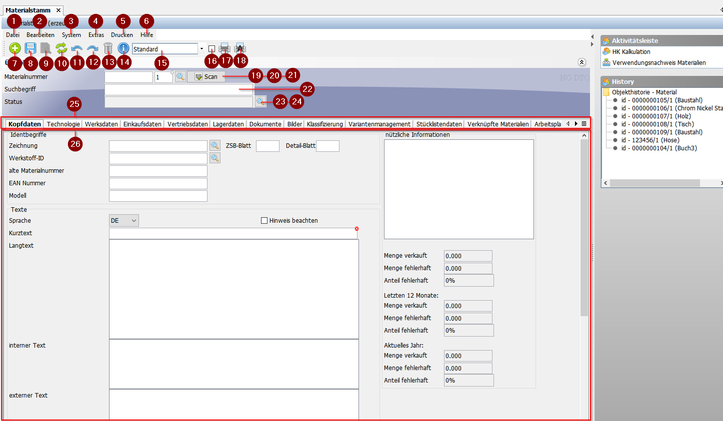Enable the Hinweis beachten checkbox
Image resolution: width=723 pixels, height=421 pixels.
coord(264,220)
